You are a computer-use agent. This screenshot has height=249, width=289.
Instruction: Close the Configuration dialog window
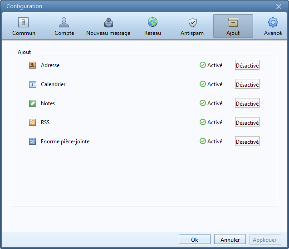point(279,6)
